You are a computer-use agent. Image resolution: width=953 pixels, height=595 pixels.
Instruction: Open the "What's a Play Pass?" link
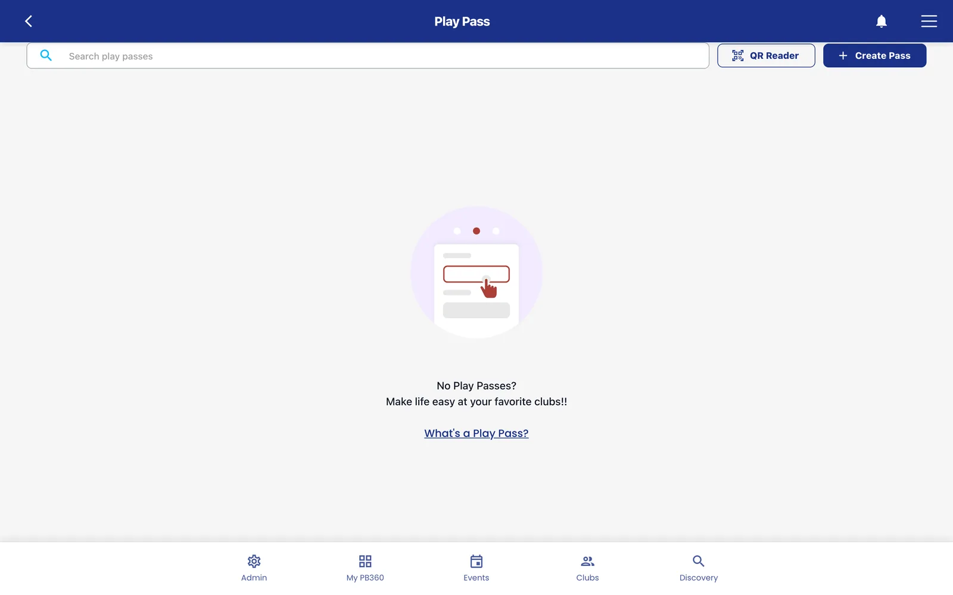point(476,433)
